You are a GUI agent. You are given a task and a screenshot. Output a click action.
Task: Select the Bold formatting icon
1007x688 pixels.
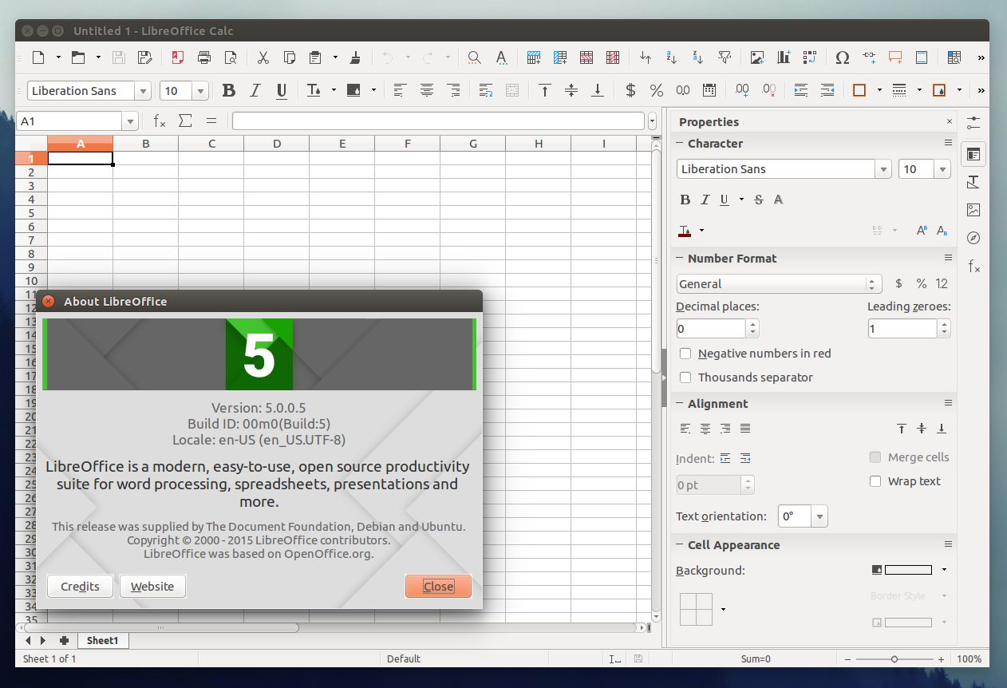[x=229, y=90]
